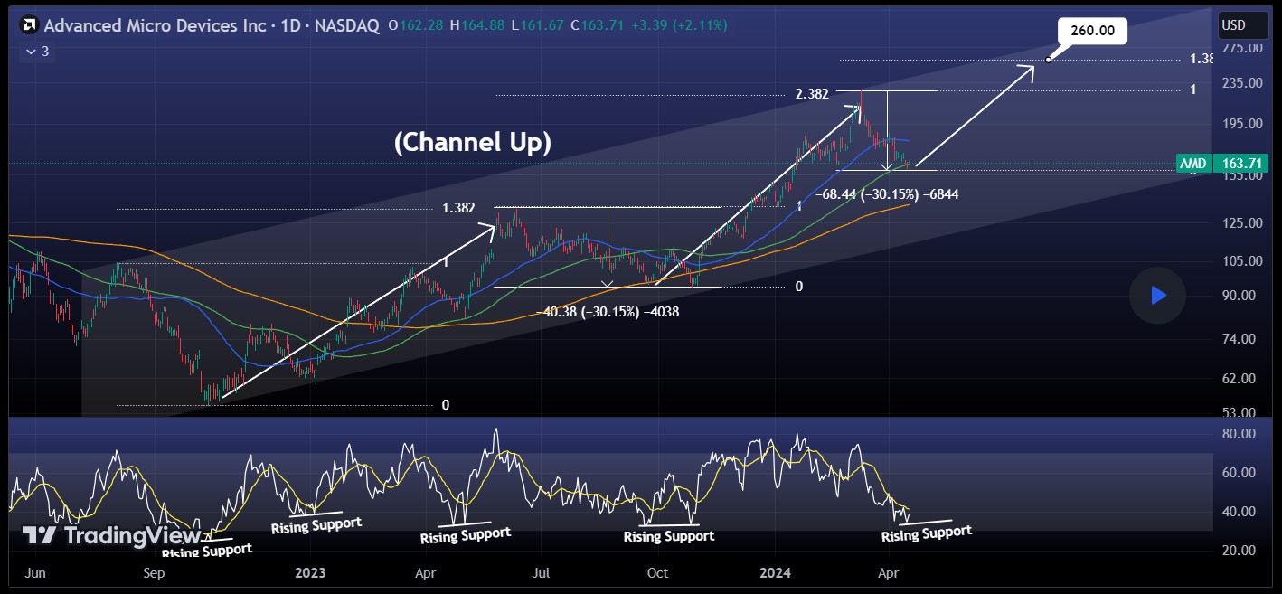Click 40.00 on the oscillator axis
The width and height of the screenshot is (1282, 594).
click(1239, 512)
